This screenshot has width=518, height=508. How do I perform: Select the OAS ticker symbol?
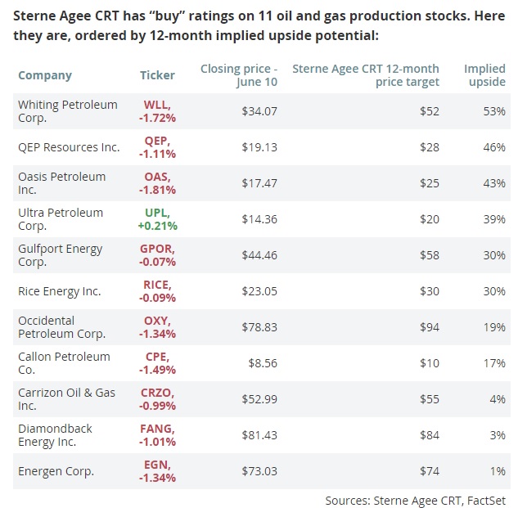(156, 177)
